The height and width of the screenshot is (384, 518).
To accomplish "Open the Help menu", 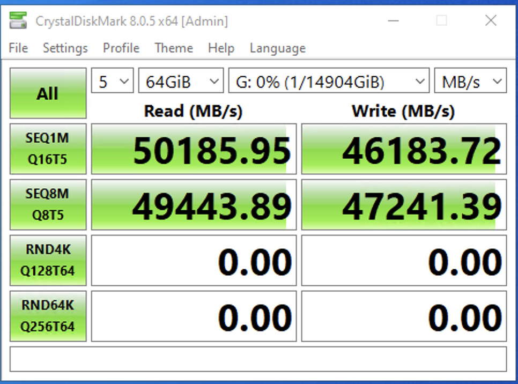I will coord(221,48).
